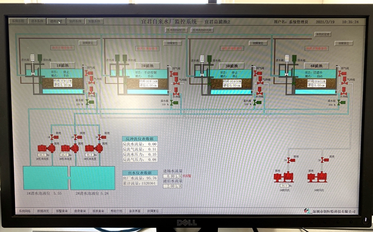This screenshot has width=373, height=232.
Task: Click the 1# red valve above backwash pumps
Action: point(54,137)
